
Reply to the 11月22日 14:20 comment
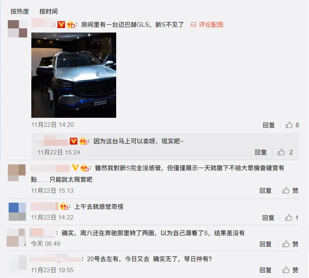[269, 125]
